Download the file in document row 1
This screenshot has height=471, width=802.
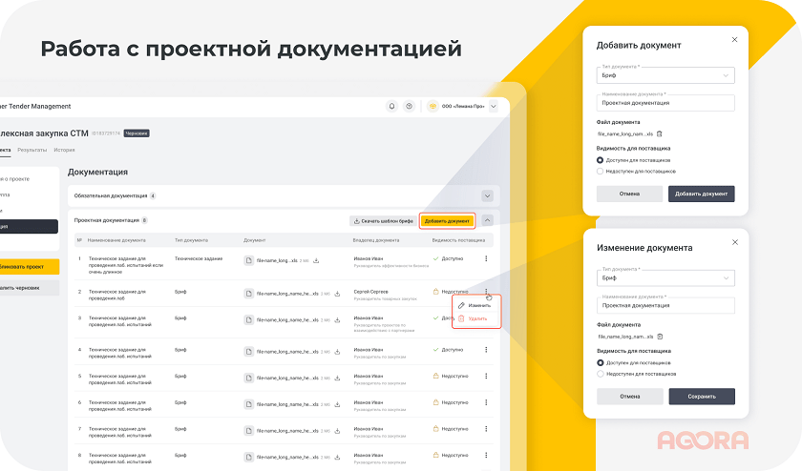pyautogui.click(x=316, y=260)
